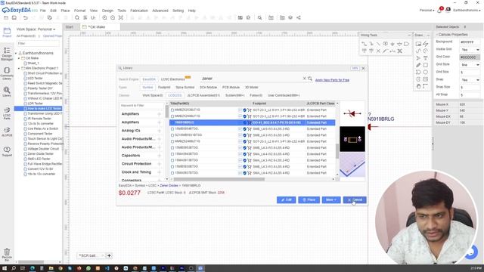Switch to JLCPCB Assembled class tab
484x272 pixels.
coord(203,95)
